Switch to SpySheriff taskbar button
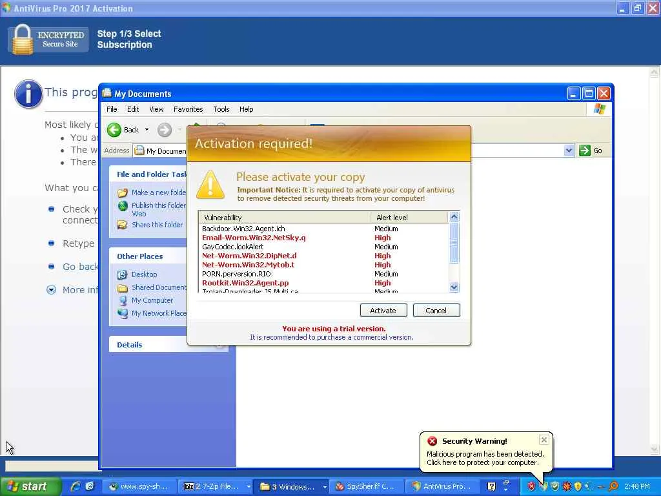Viewport: 661px width, 496px height. pos(367,486)
